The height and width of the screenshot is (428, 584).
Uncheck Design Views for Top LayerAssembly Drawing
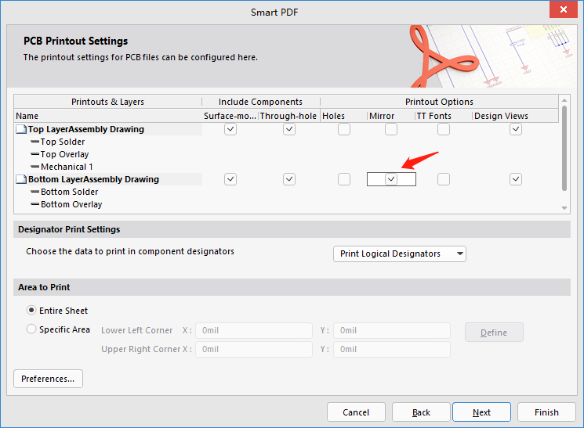[x=516, y=130]
